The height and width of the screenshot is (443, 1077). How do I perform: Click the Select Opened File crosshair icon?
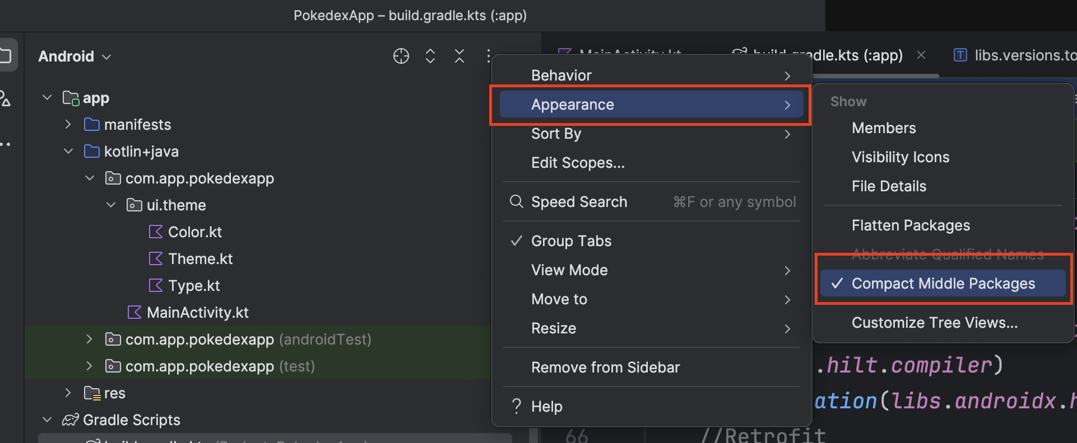401,56
